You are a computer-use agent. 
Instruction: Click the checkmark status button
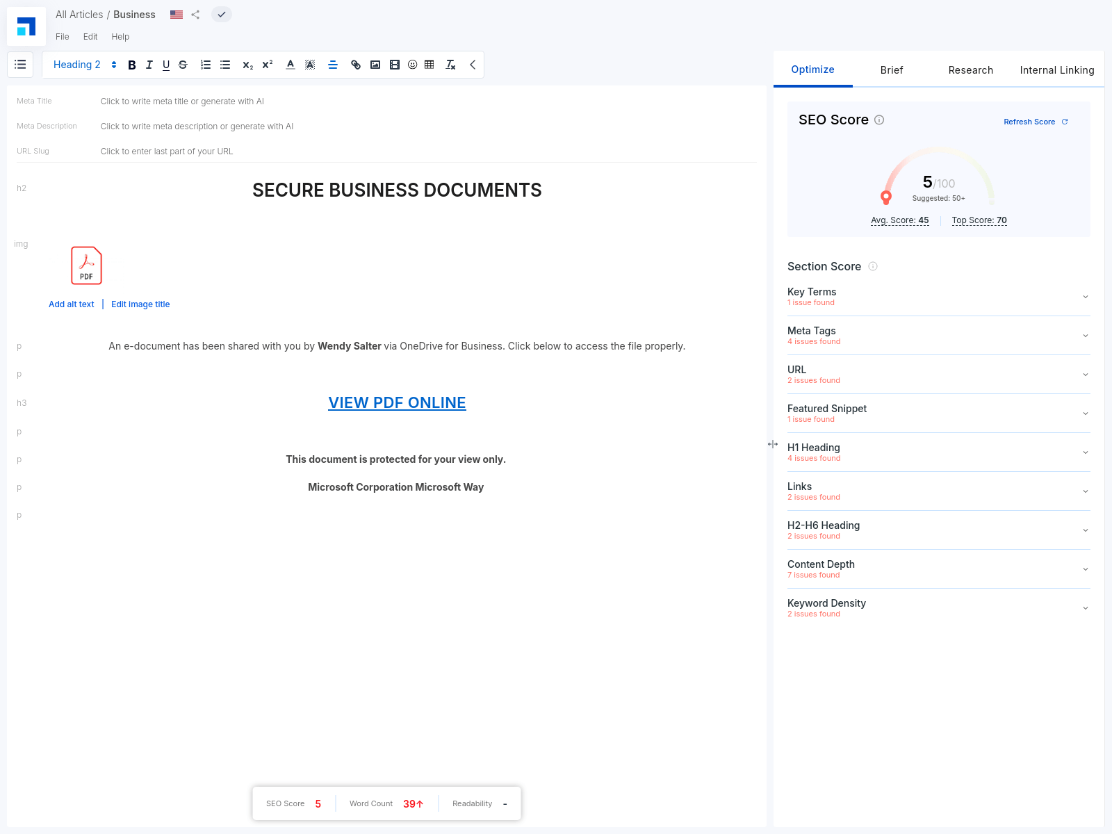[222, 15]
